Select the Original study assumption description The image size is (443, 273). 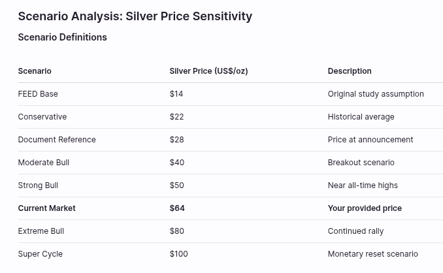click(376, 93)
